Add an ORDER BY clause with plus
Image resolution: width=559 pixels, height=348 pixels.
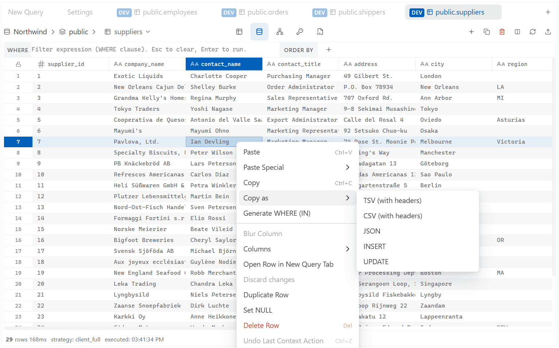tap(329, 50)
